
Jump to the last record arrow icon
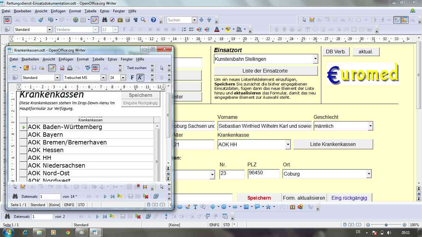point(113,197)
